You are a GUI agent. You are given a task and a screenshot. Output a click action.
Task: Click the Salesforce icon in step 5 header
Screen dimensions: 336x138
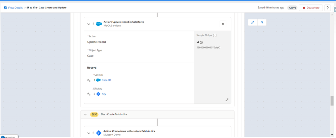point(99,24)
